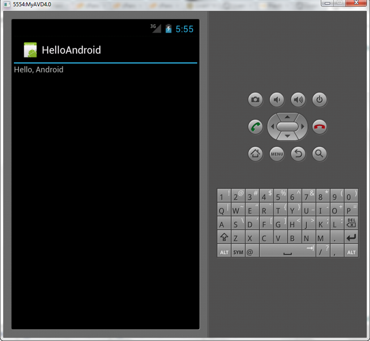
Task: Click the @ key on keyboard
Action: click(x=252, y=251)
